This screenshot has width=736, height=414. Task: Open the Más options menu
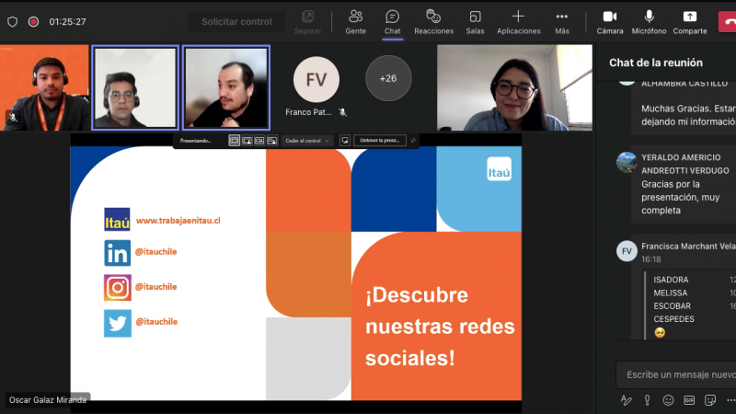tap(561, 21)
